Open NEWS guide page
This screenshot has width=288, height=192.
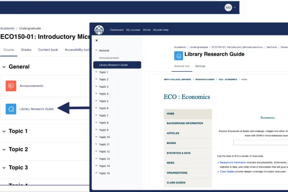tap(188, 163)
